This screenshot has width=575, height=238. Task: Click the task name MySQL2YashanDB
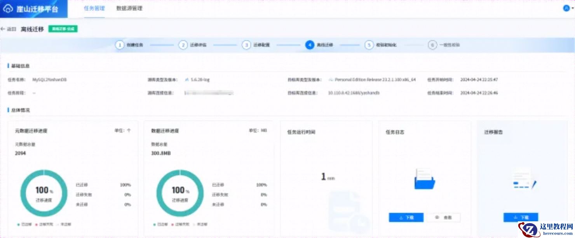49,79
